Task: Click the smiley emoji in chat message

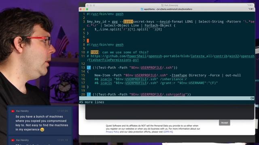Action: point(42,130)
